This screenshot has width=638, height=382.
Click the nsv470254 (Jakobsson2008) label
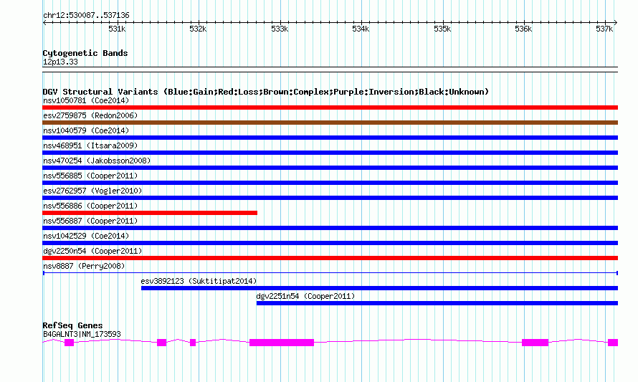coord(97,161)
